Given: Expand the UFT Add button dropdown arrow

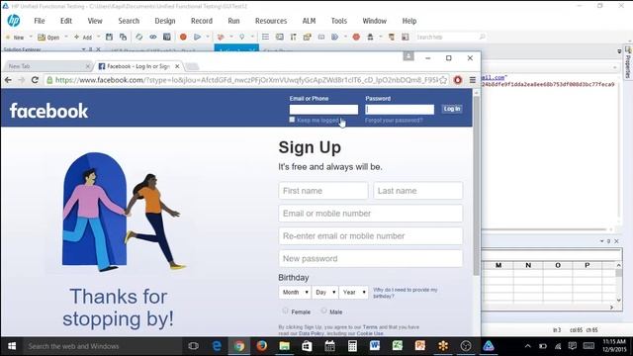Looking at the screenshot, I should pos(98,38).
